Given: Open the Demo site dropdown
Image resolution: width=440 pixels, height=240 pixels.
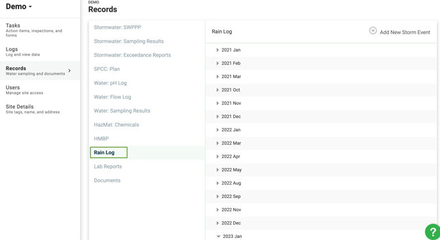Looking at the screenshot, I should click(x=19, y=7).
